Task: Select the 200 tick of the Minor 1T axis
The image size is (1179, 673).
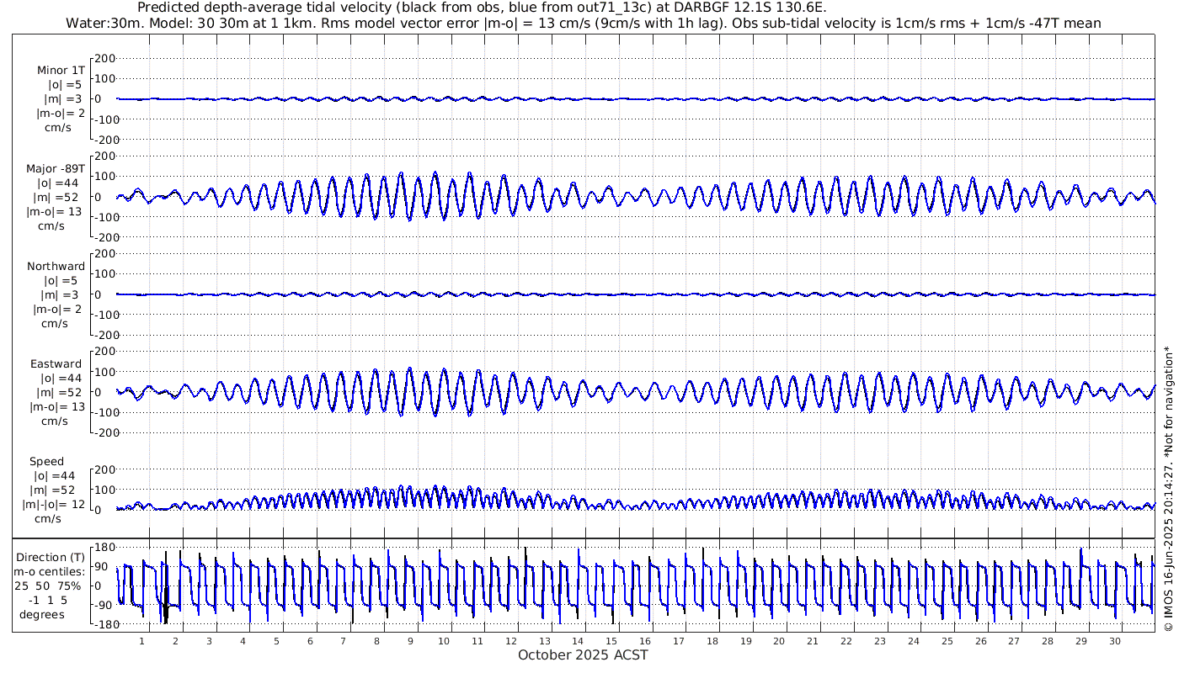Action: (x=104, y=59)
